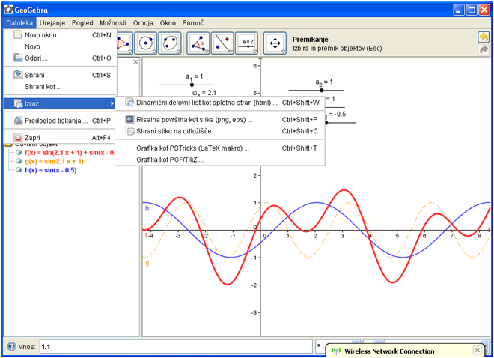Image resolution: width=494 pixels, height=358 pixels.
Task: Select the Circle with center tool
Action: point(145,43)
